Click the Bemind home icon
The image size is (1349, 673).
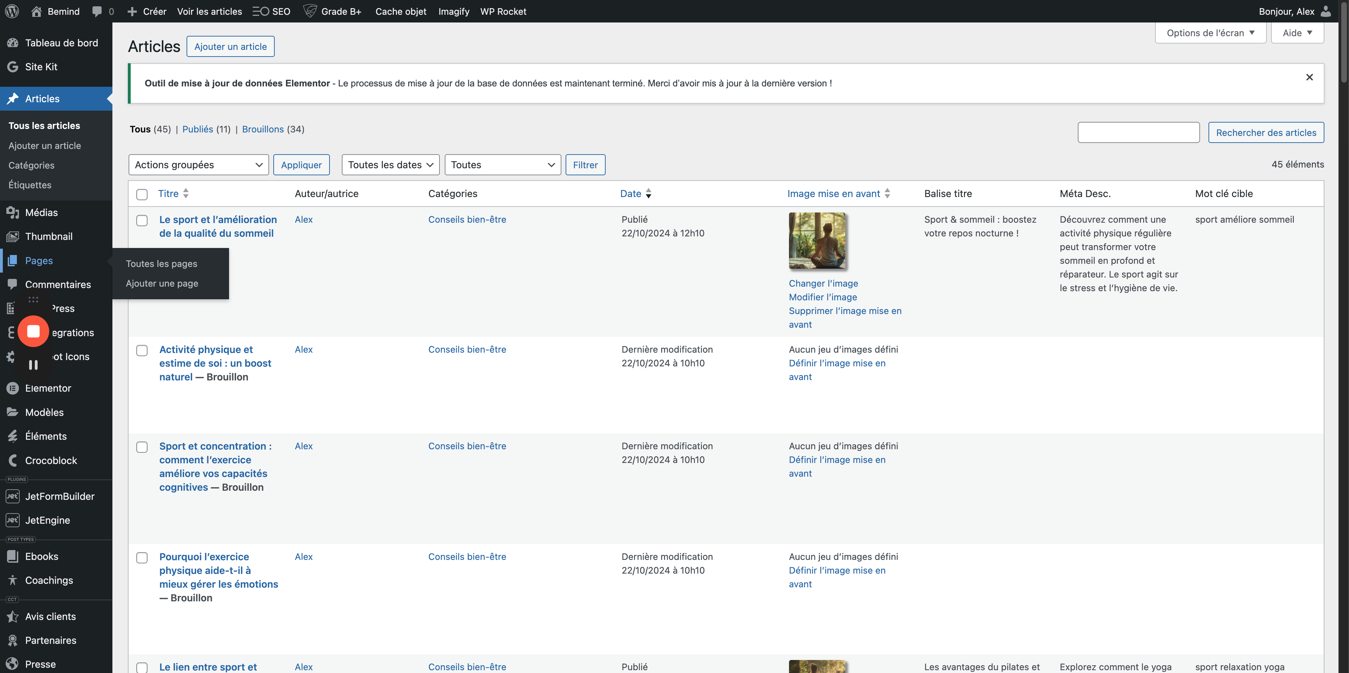tap(36, 11)
